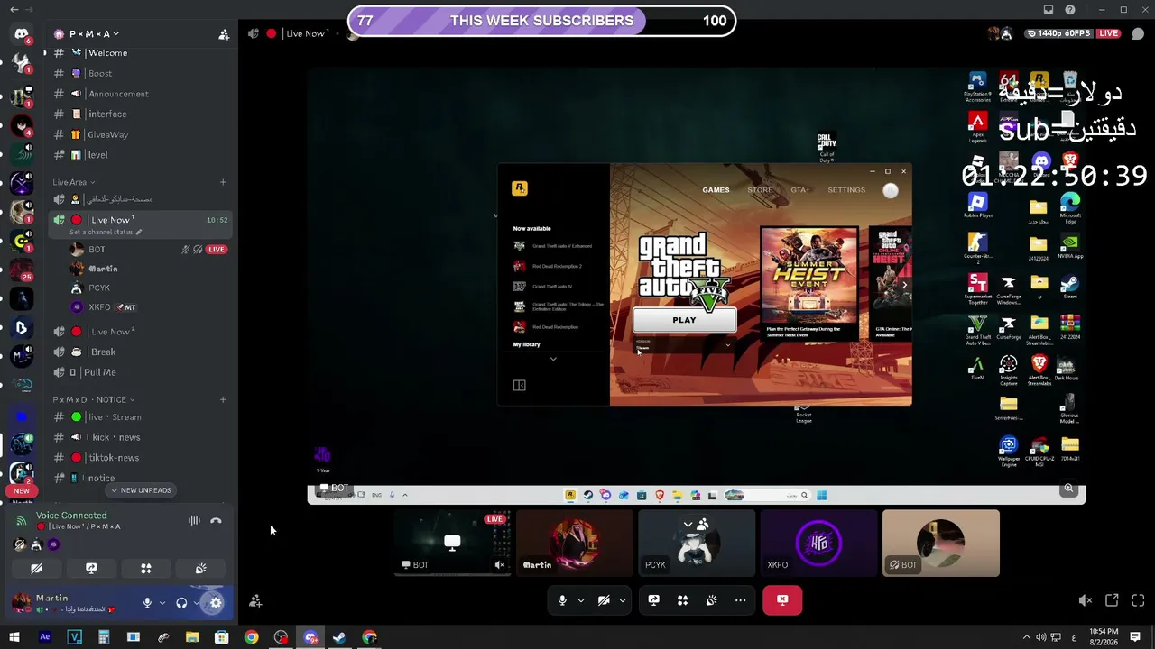Open the soundboard in voice panel
This screenshot has height=649, width=1155.
coord(200,569)
